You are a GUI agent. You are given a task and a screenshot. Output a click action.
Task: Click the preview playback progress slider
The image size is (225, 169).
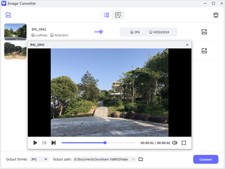tap(98, 143)
